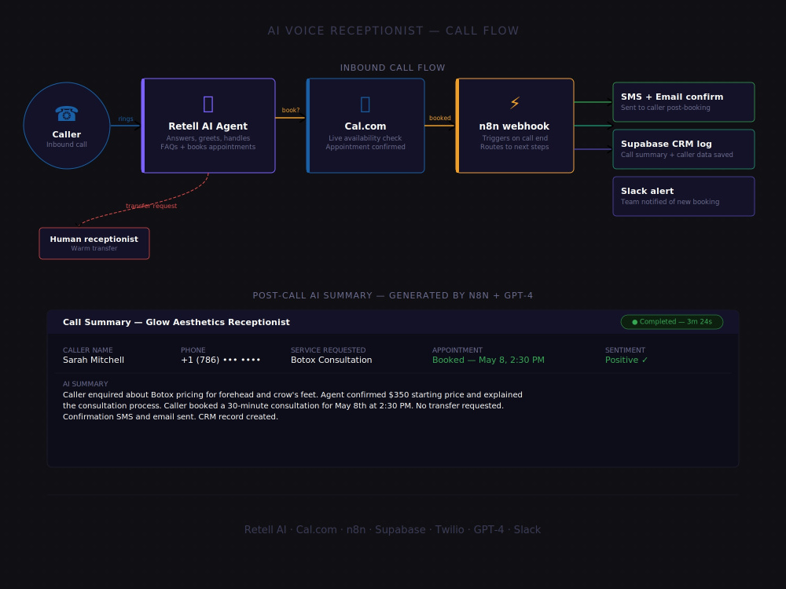Click the lightning bolt icon in n8n webhook
This screenshot has height=589, width=786.
515,103
